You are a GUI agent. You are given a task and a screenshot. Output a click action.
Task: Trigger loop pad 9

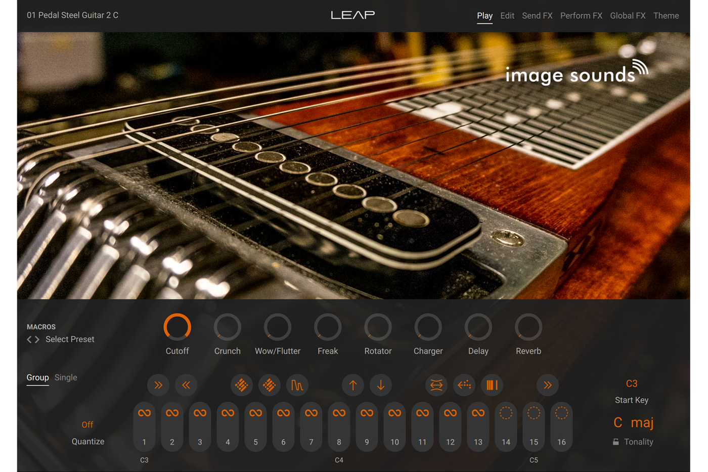(367, 426)
